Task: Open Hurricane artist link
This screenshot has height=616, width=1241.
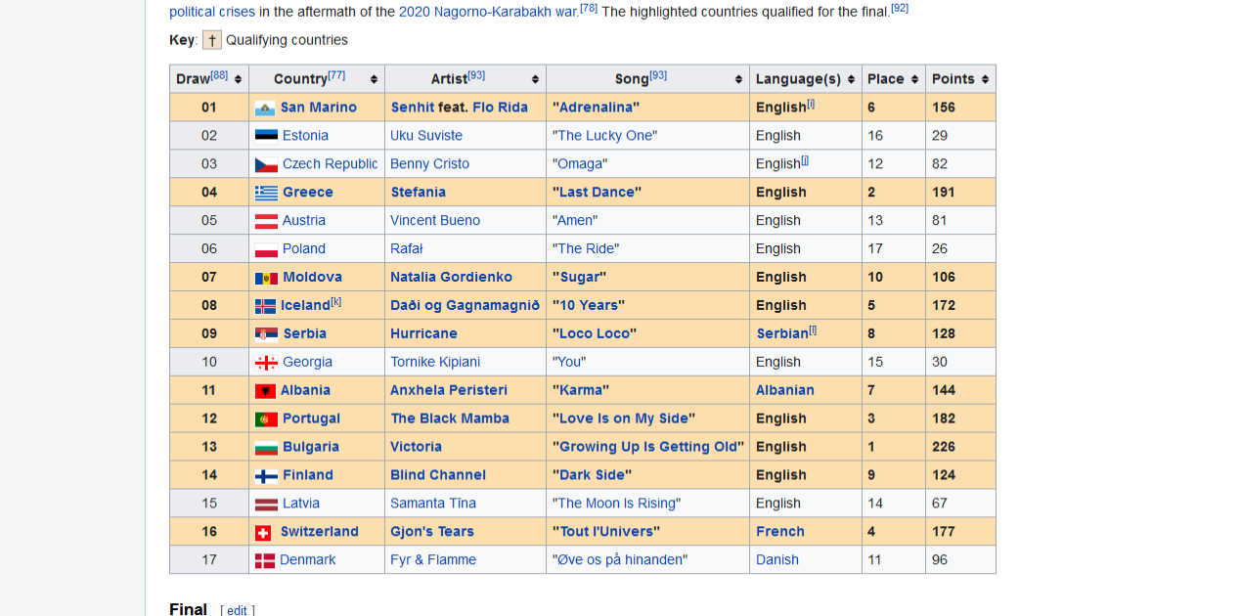Action: (423, 334)
